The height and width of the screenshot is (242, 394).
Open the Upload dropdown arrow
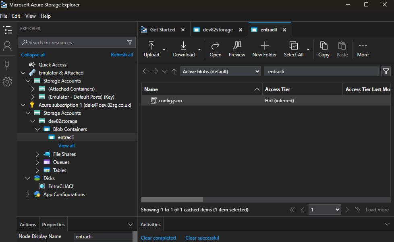coord(164,50)
